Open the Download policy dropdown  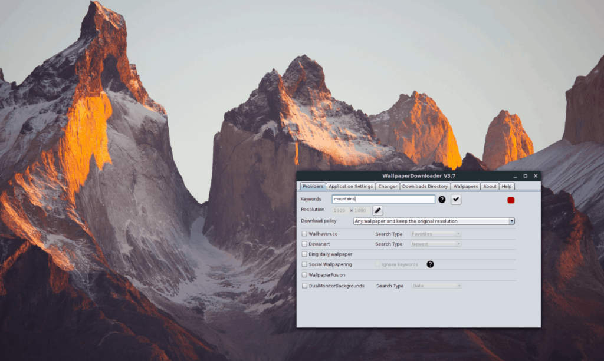coord(512,221)
